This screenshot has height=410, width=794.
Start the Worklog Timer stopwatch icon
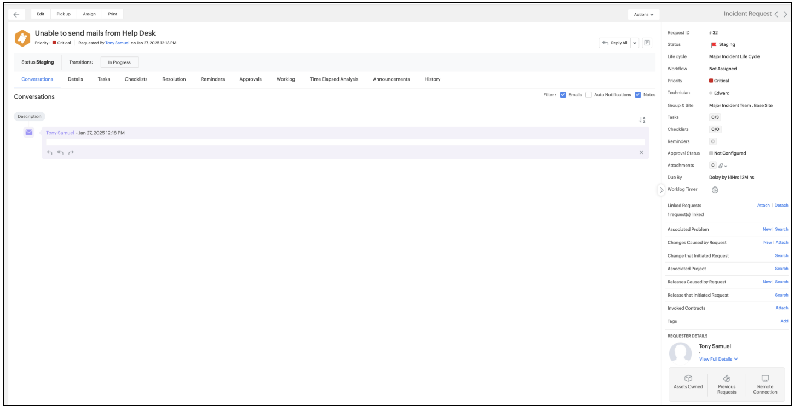pos(715,190)
